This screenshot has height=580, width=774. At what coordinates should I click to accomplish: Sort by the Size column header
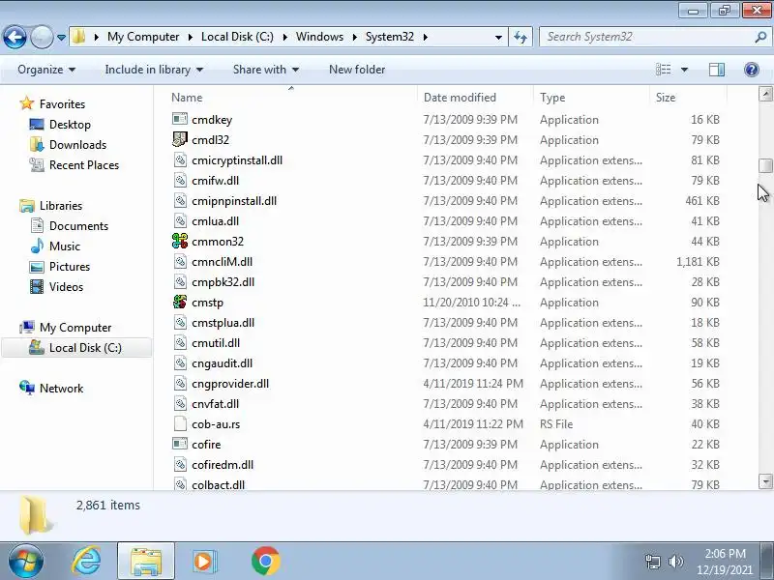pos(688,98)
